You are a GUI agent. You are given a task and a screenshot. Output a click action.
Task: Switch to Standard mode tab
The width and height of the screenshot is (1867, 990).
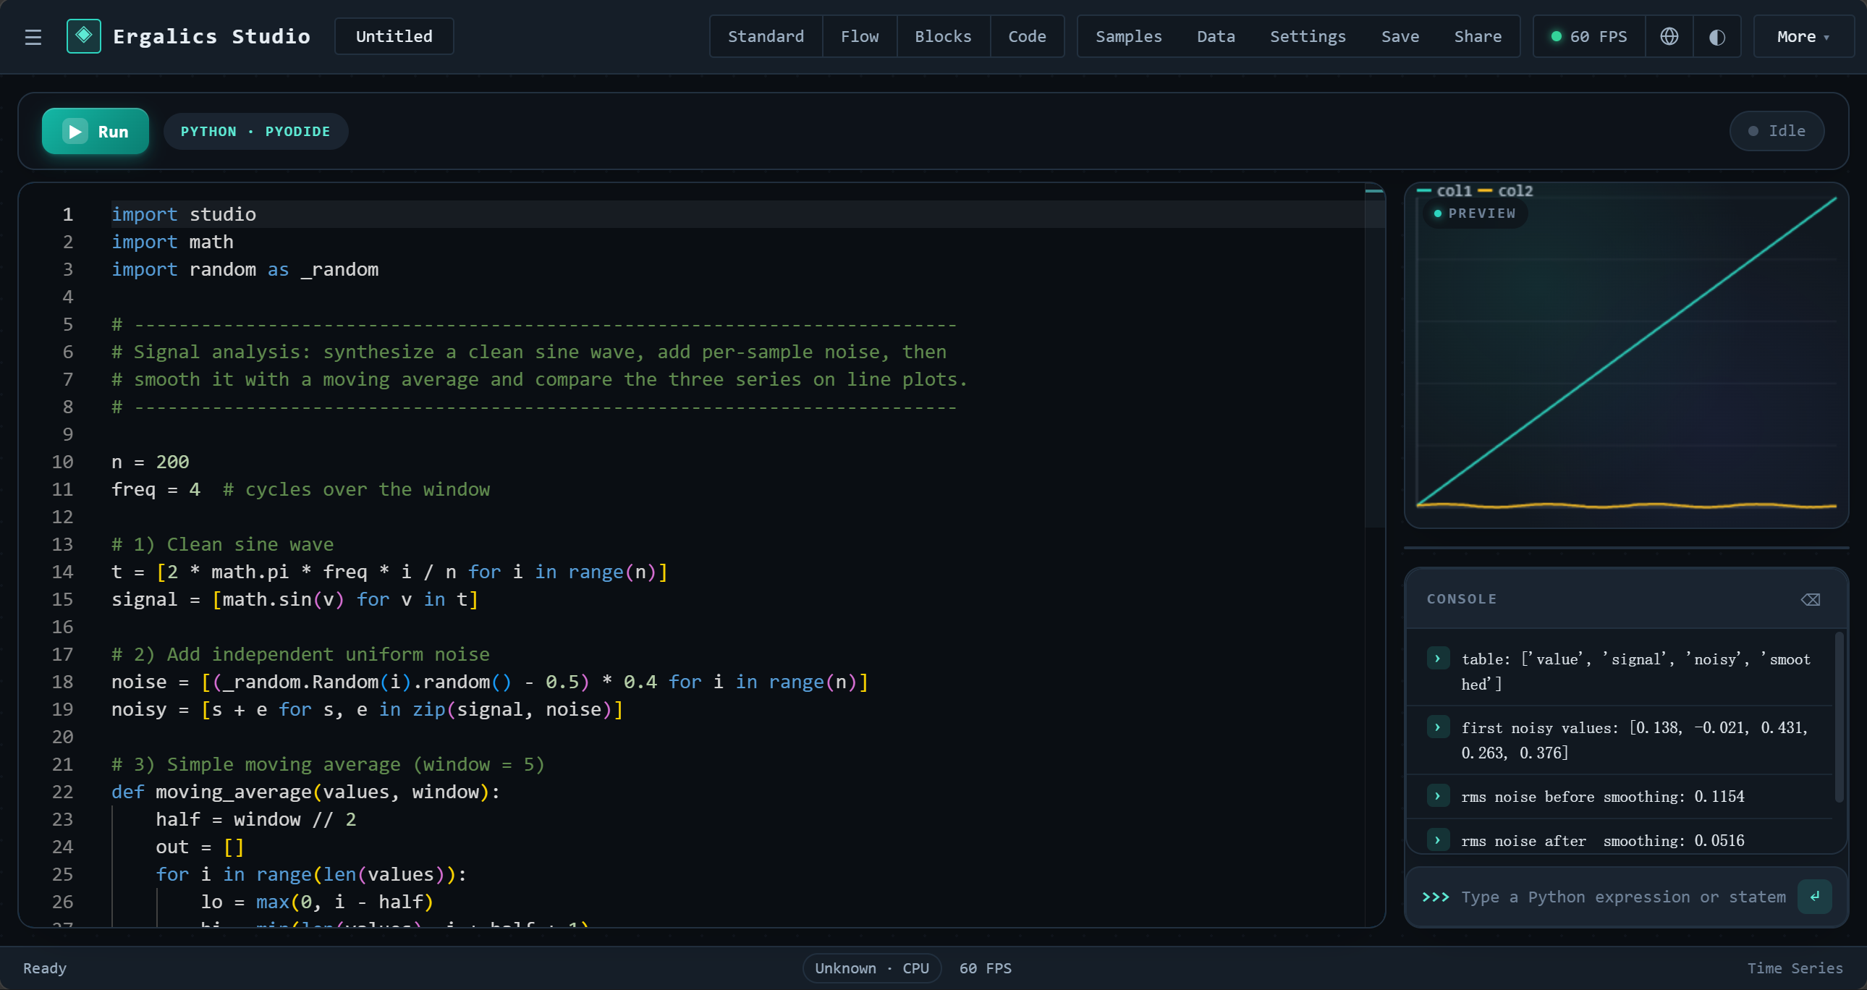(x=766, y=36)
